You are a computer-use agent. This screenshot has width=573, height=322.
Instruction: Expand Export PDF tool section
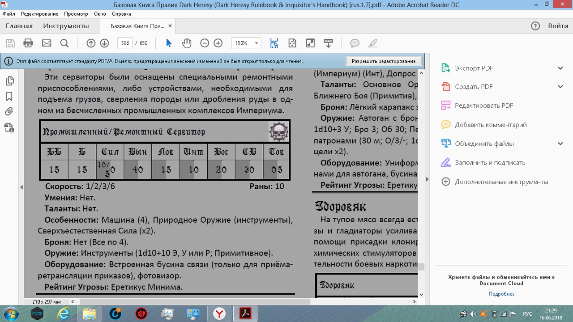tap(560, 68)
